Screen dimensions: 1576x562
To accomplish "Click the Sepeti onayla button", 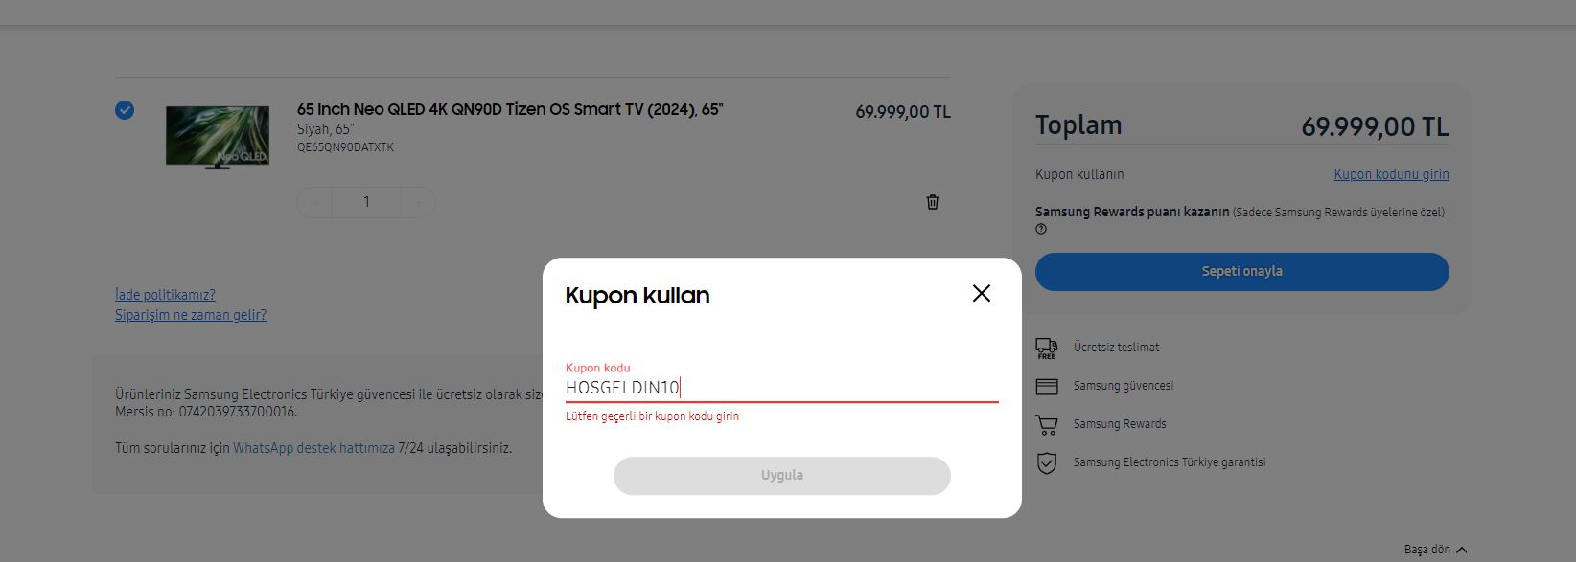I will (1242, 272).
